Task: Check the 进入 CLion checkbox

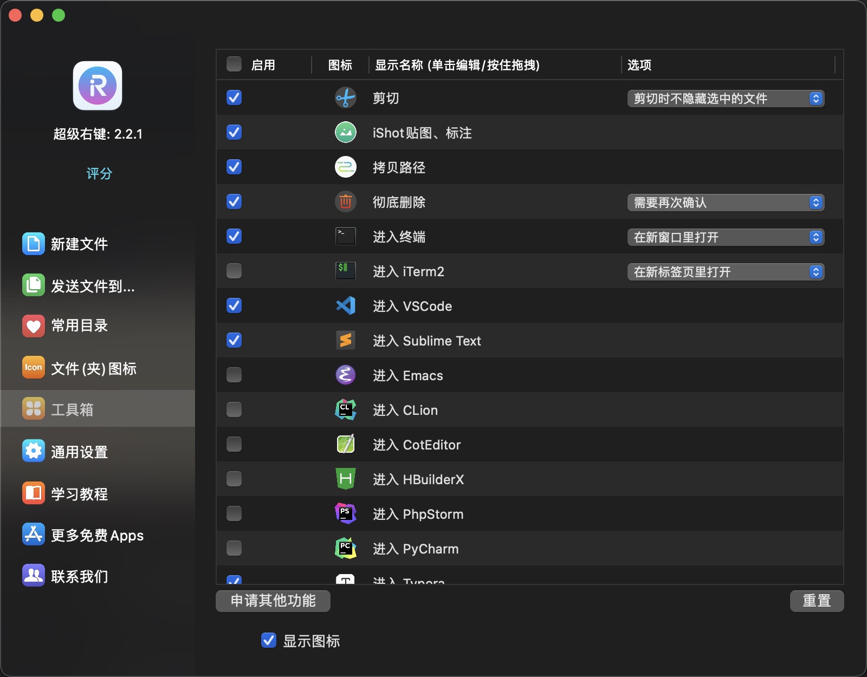Action: [234, 409]
